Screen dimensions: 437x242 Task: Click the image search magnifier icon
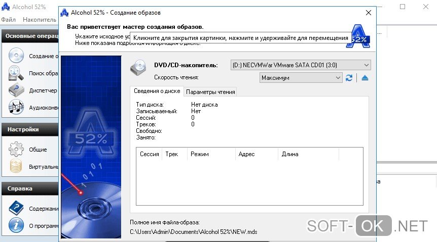[16, 73]
